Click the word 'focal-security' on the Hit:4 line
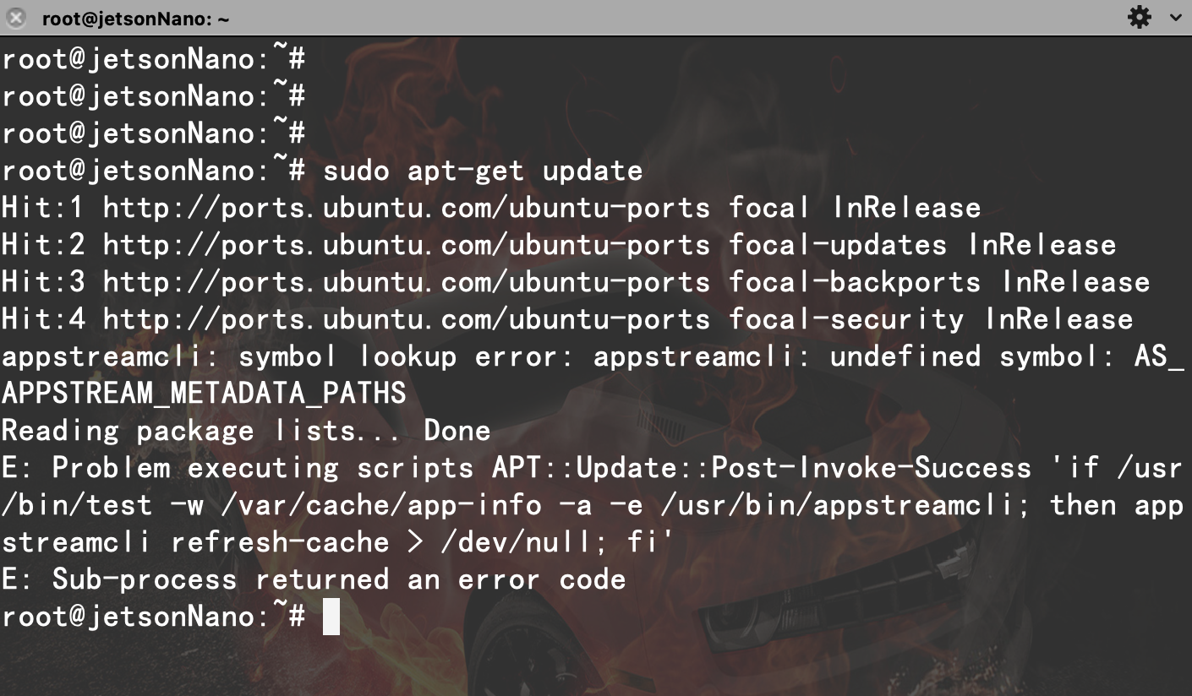 pos(846,319)
